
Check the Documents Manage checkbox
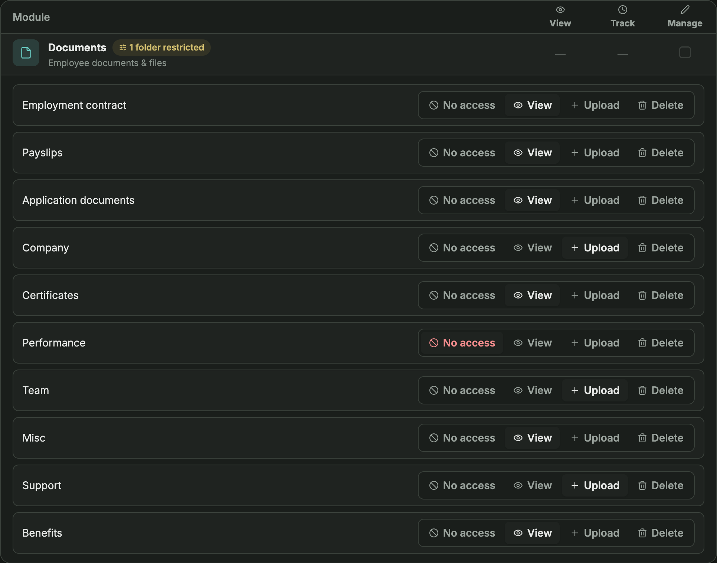click(x=685, y=53)
